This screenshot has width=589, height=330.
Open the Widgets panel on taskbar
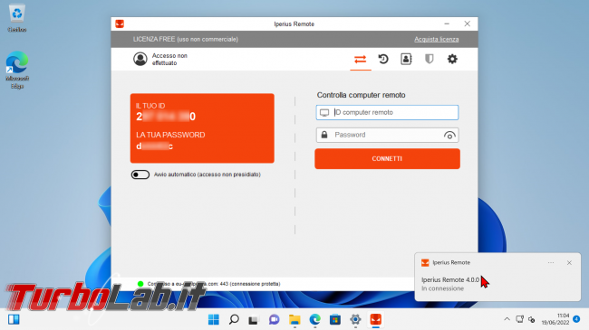tap(14, 319)
